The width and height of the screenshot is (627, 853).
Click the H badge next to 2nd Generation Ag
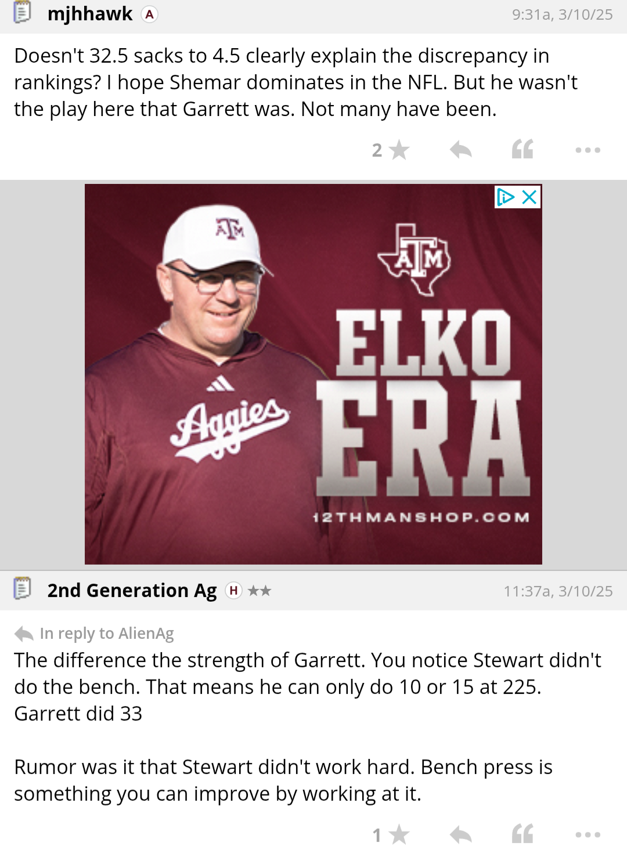click(x=233, y=591)
